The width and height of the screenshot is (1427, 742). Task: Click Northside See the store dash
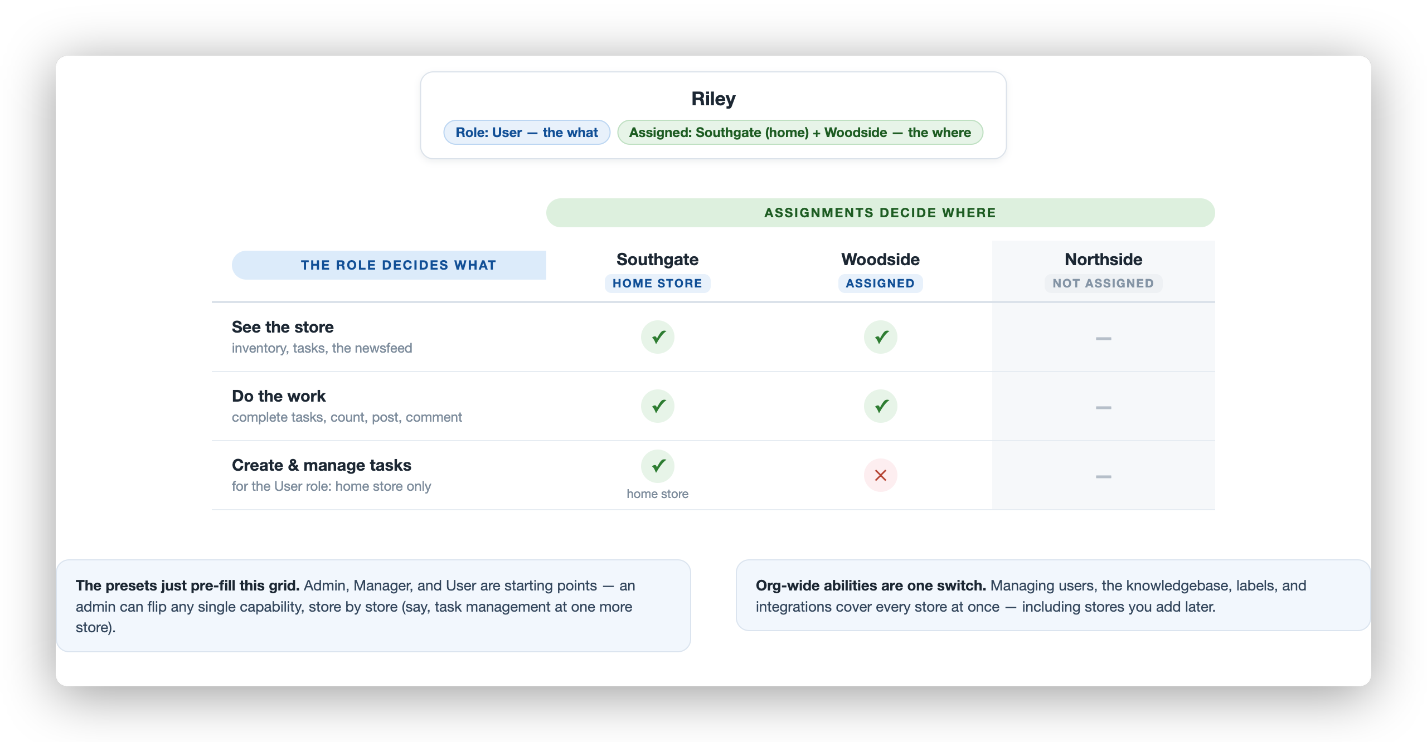[x=1104, y=338]
